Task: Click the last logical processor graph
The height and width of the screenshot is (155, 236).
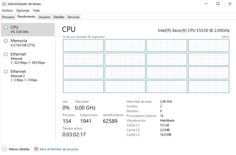Action: tap(209, 87)
